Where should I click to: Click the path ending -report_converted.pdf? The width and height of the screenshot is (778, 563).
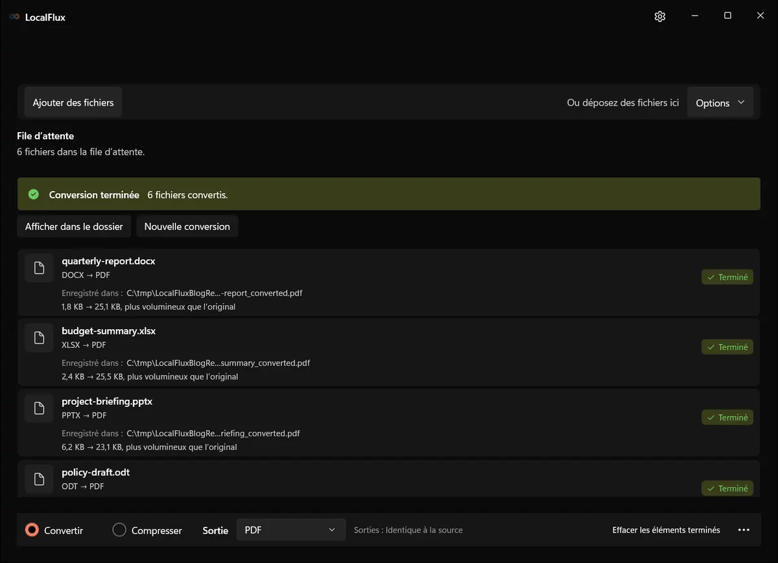[x=215, y=293]
